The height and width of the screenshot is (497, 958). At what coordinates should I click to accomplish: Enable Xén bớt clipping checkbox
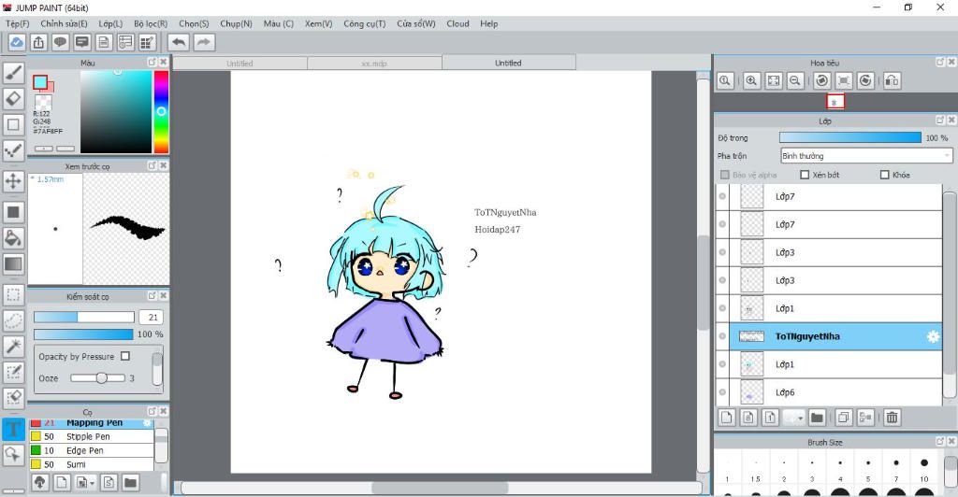[x=805, y=175]
